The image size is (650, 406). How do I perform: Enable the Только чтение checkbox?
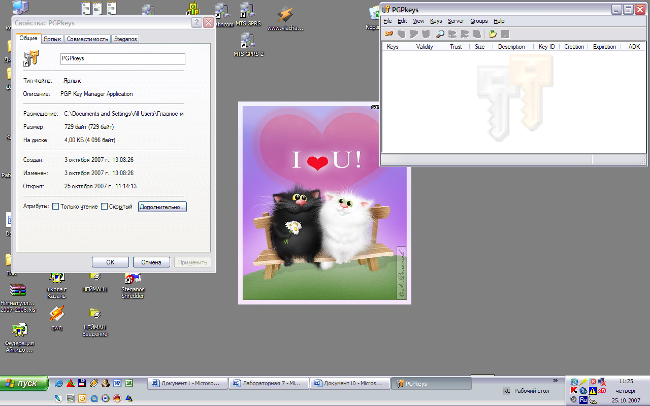click(x=56, y=207)
